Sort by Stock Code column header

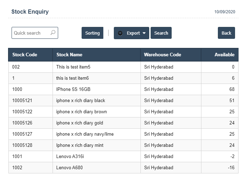point(25,55)
